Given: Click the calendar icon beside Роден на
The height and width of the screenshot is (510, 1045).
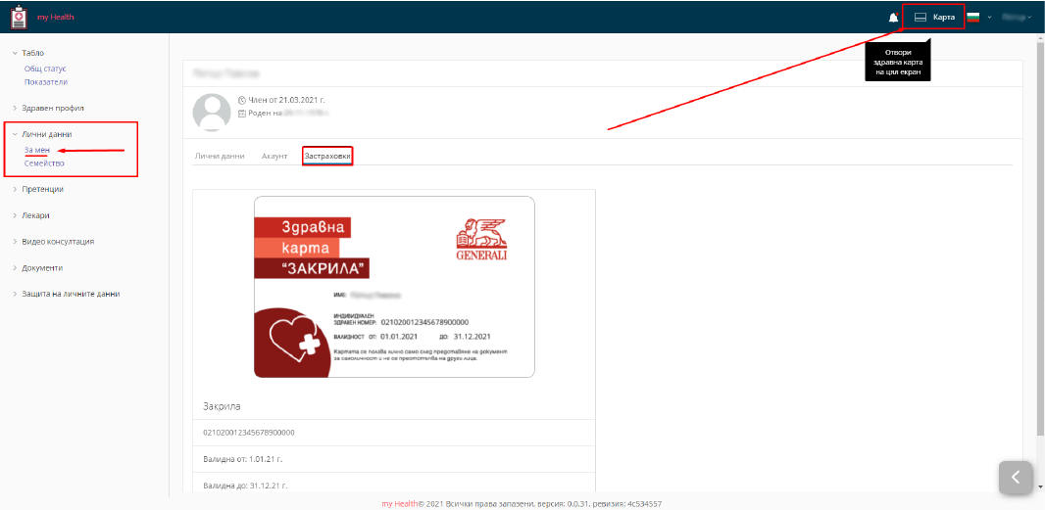Looking at the screenshot, I should coord(242,114).
